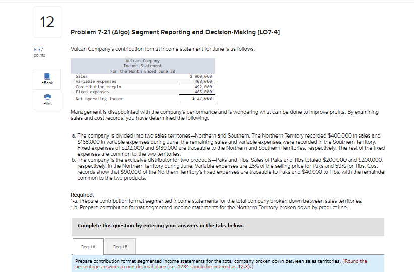Click the Fixed expenses value 465,000

click(x=203, y=92)
